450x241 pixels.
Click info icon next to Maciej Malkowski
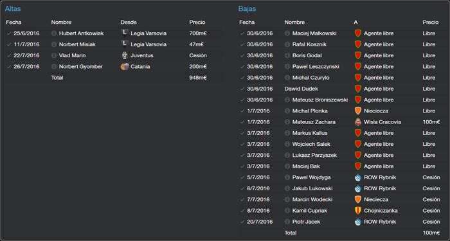point(287,33)
